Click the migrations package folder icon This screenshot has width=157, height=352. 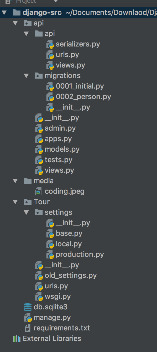(39, 76)
